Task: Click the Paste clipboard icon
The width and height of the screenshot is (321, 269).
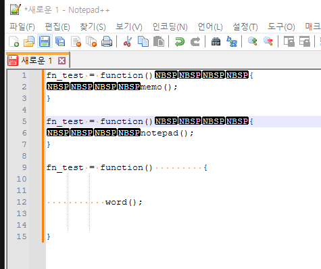Action: coord(159,41)
